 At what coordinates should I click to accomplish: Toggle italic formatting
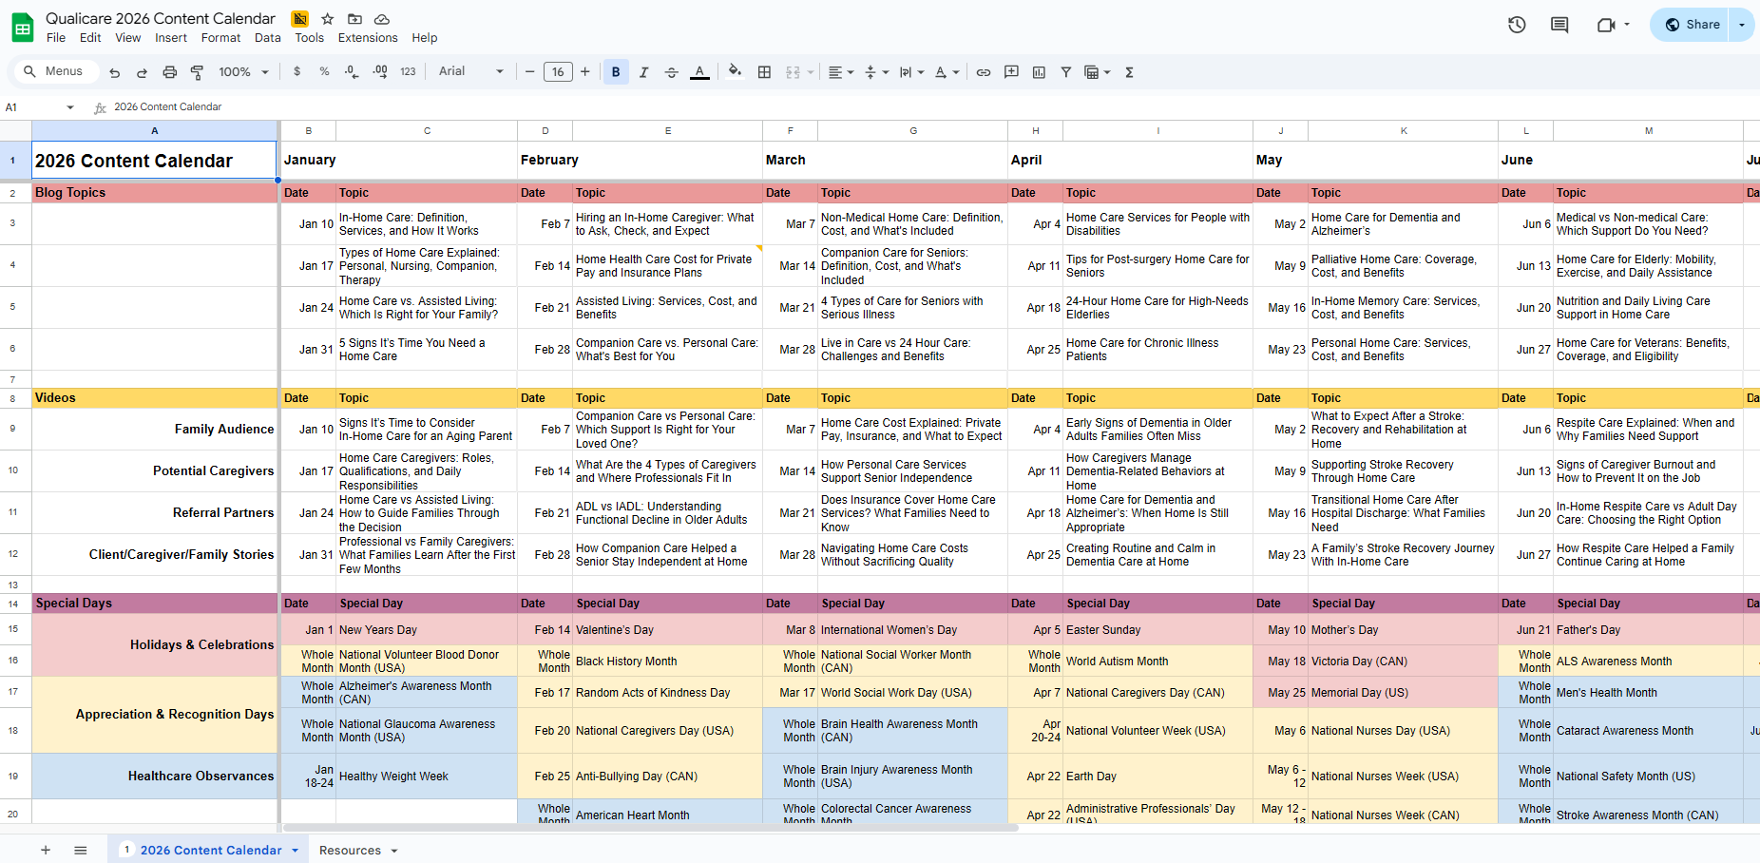[643, 72]
